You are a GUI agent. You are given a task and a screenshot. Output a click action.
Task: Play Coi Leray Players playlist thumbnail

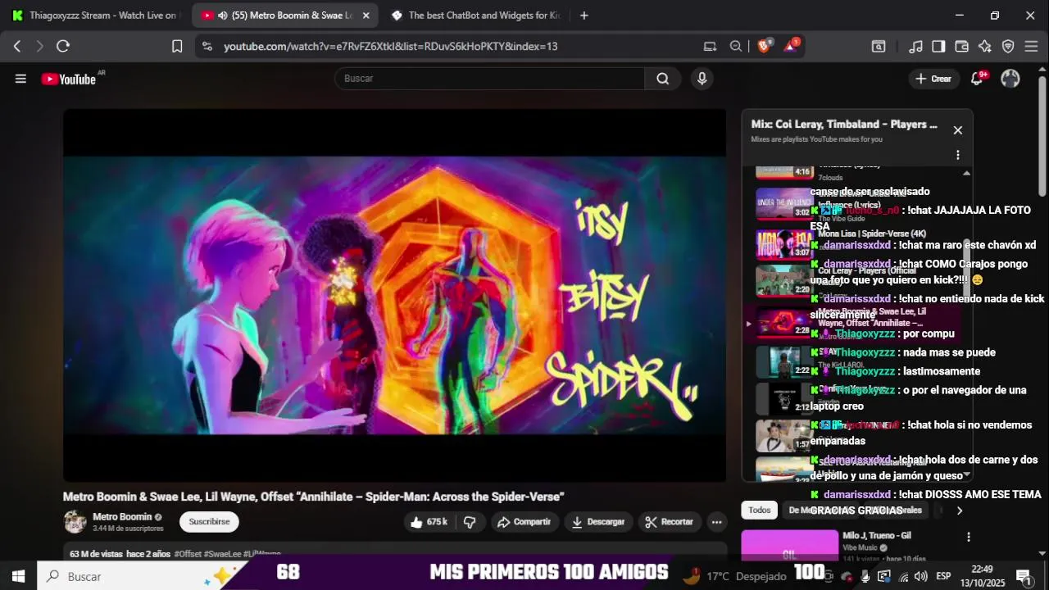coord(783,279)
